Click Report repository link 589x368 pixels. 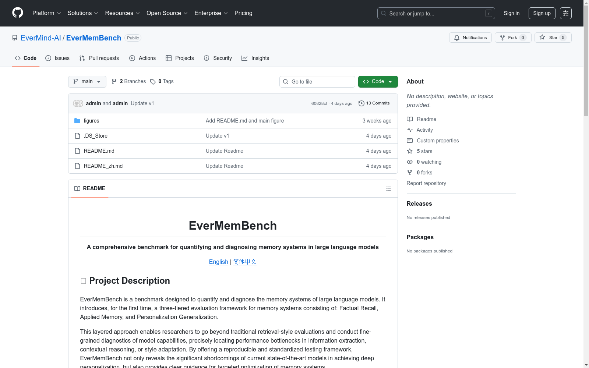point(426,183)
